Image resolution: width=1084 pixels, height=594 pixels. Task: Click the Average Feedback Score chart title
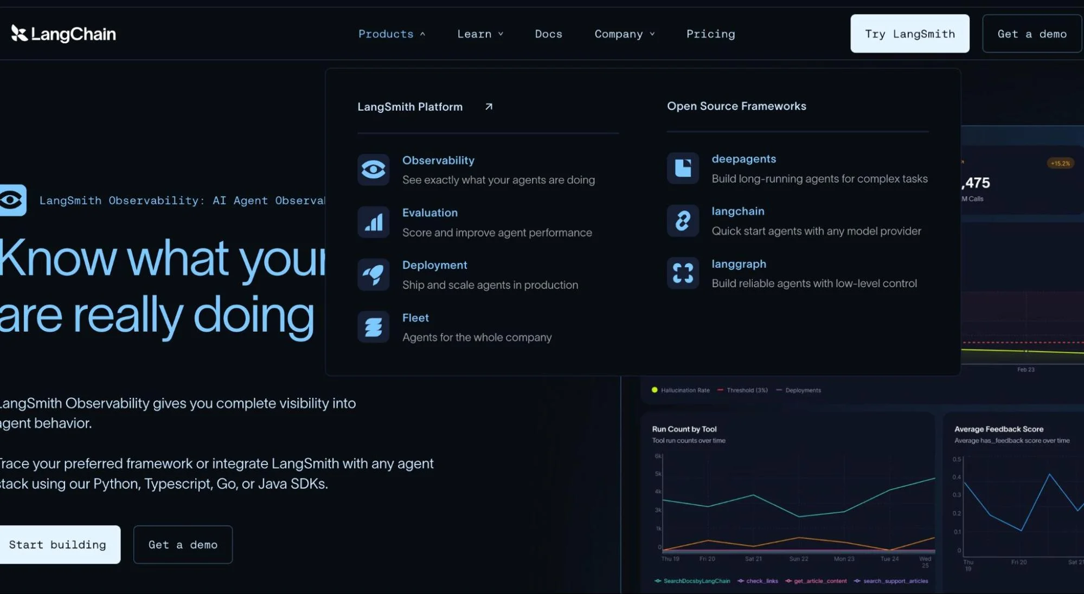coord(998,429)
